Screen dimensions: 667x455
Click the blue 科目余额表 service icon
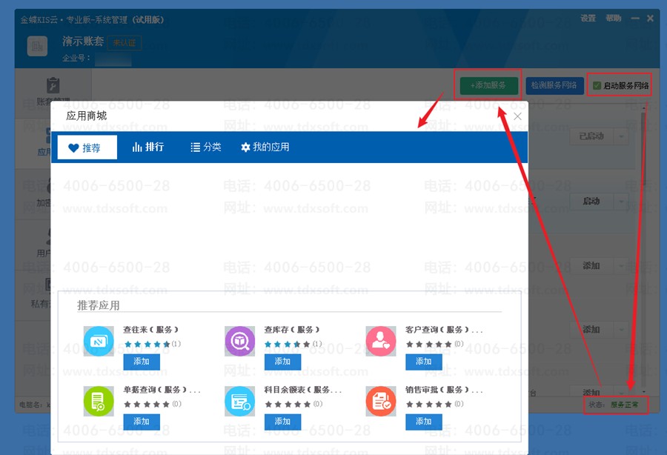coord(239,401)
